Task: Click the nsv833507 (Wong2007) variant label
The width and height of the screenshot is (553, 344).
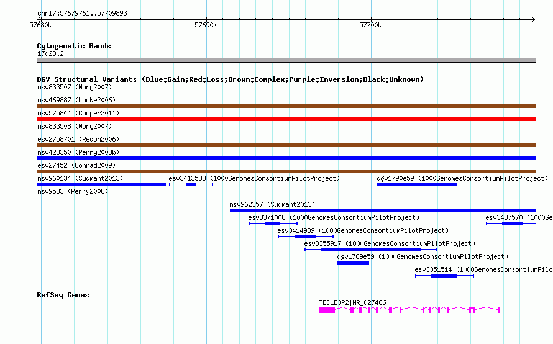Action: (x=75, y=87)
